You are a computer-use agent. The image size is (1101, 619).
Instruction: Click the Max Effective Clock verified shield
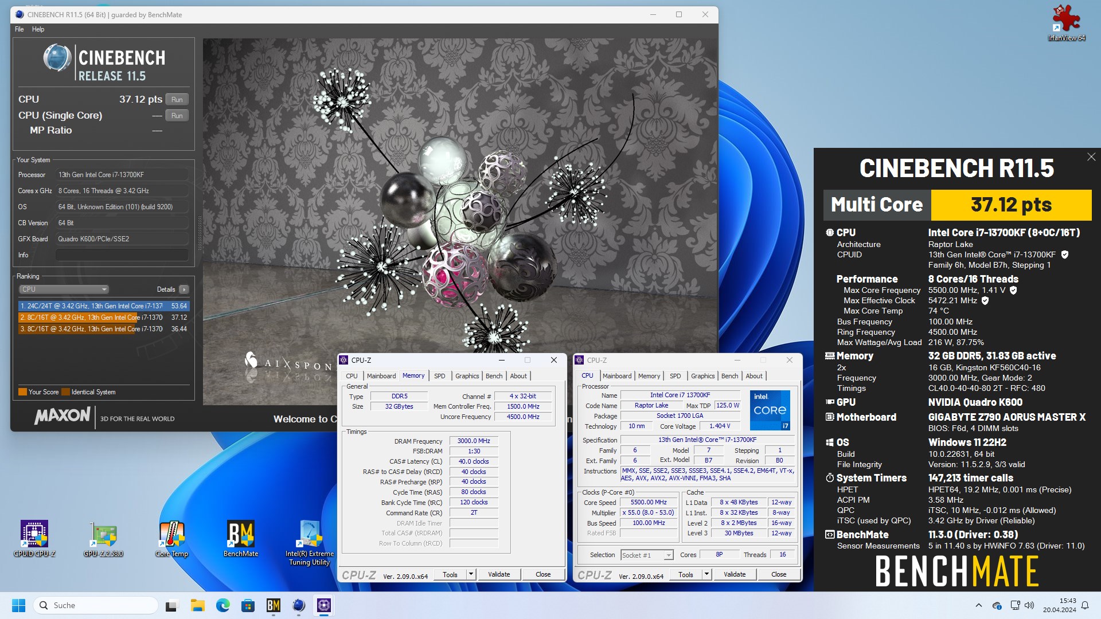985,300
